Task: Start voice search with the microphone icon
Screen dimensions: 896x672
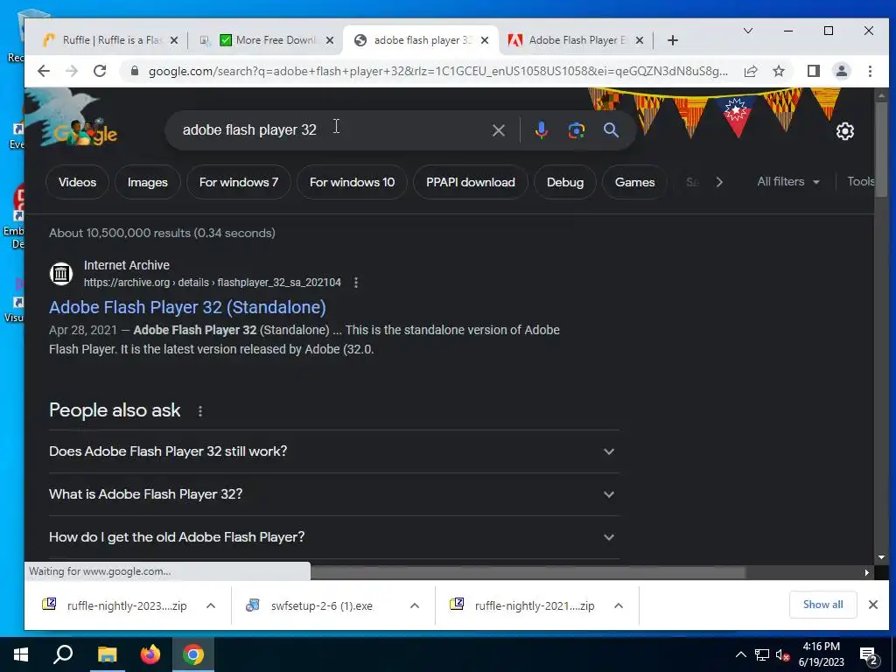Action: click(541, 130)
